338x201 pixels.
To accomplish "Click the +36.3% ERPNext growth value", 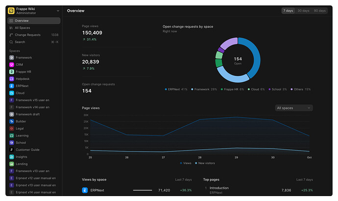I will coord(186,190).
